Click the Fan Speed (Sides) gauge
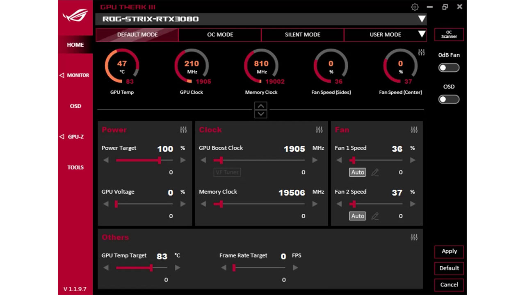 click(331, 66)
